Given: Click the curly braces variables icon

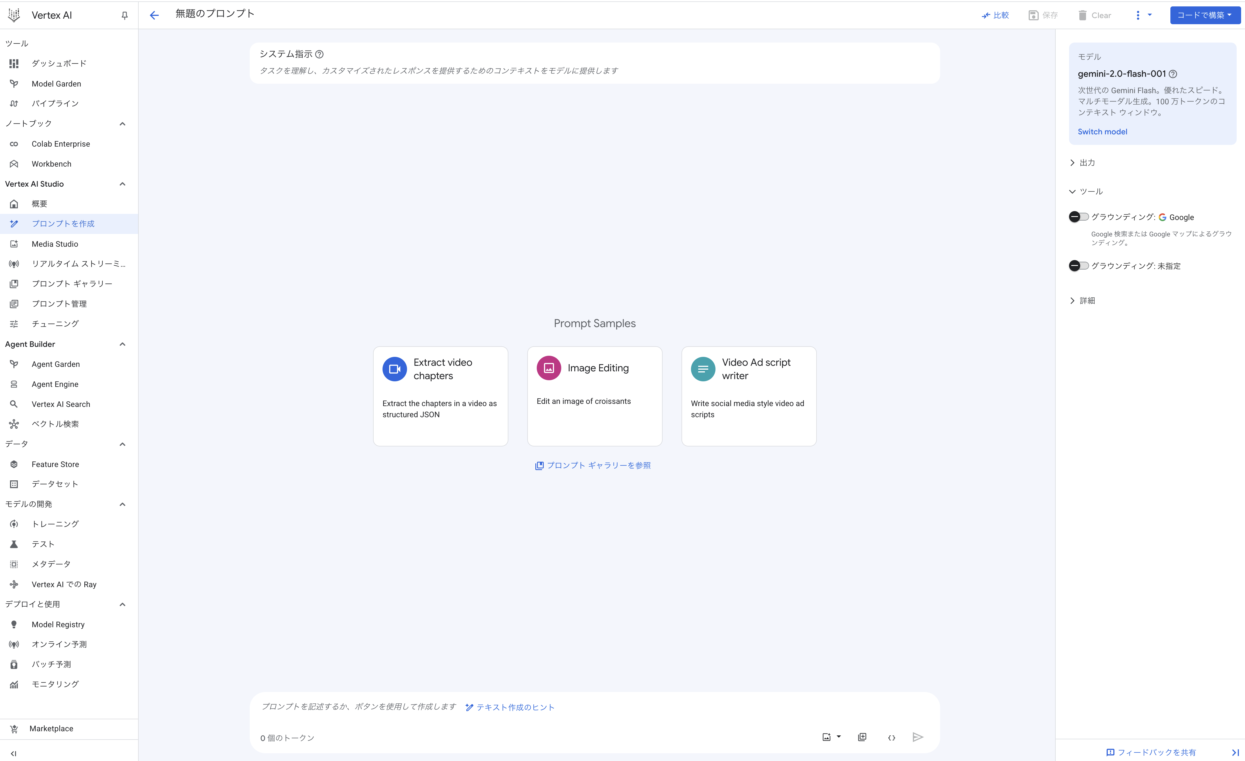Looking at the screenshot, I should click(891, 737).
